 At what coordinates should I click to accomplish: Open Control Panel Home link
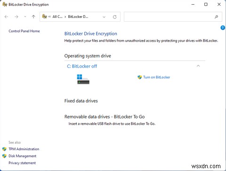(x=24, y=31)
